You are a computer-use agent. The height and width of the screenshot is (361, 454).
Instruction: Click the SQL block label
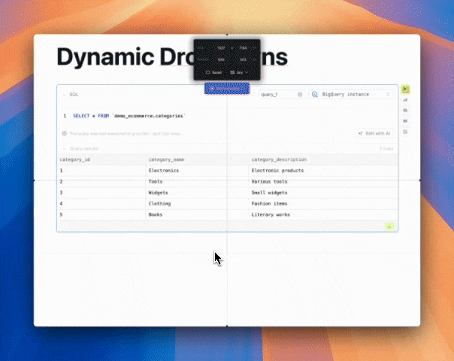(74, 95)
